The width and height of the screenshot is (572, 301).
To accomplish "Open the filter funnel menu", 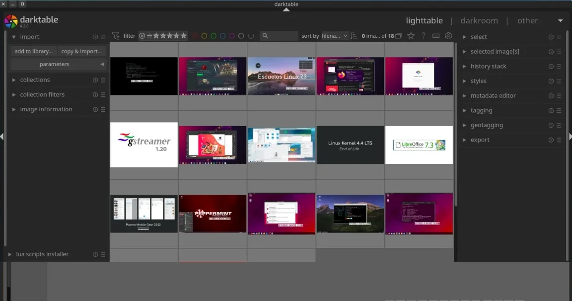I will (x=116, y=36).
